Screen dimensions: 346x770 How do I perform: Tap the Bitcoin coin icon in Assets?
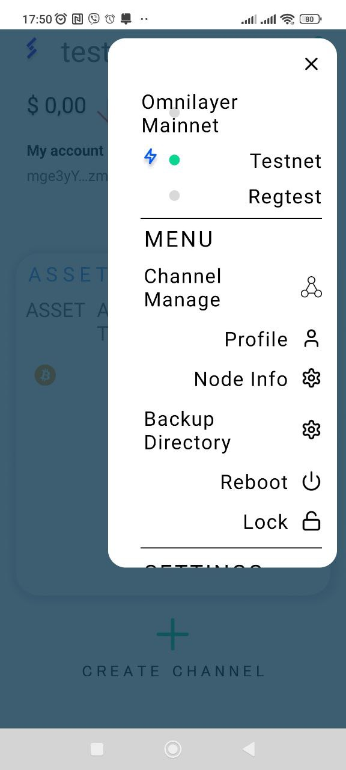click(45, 375)
